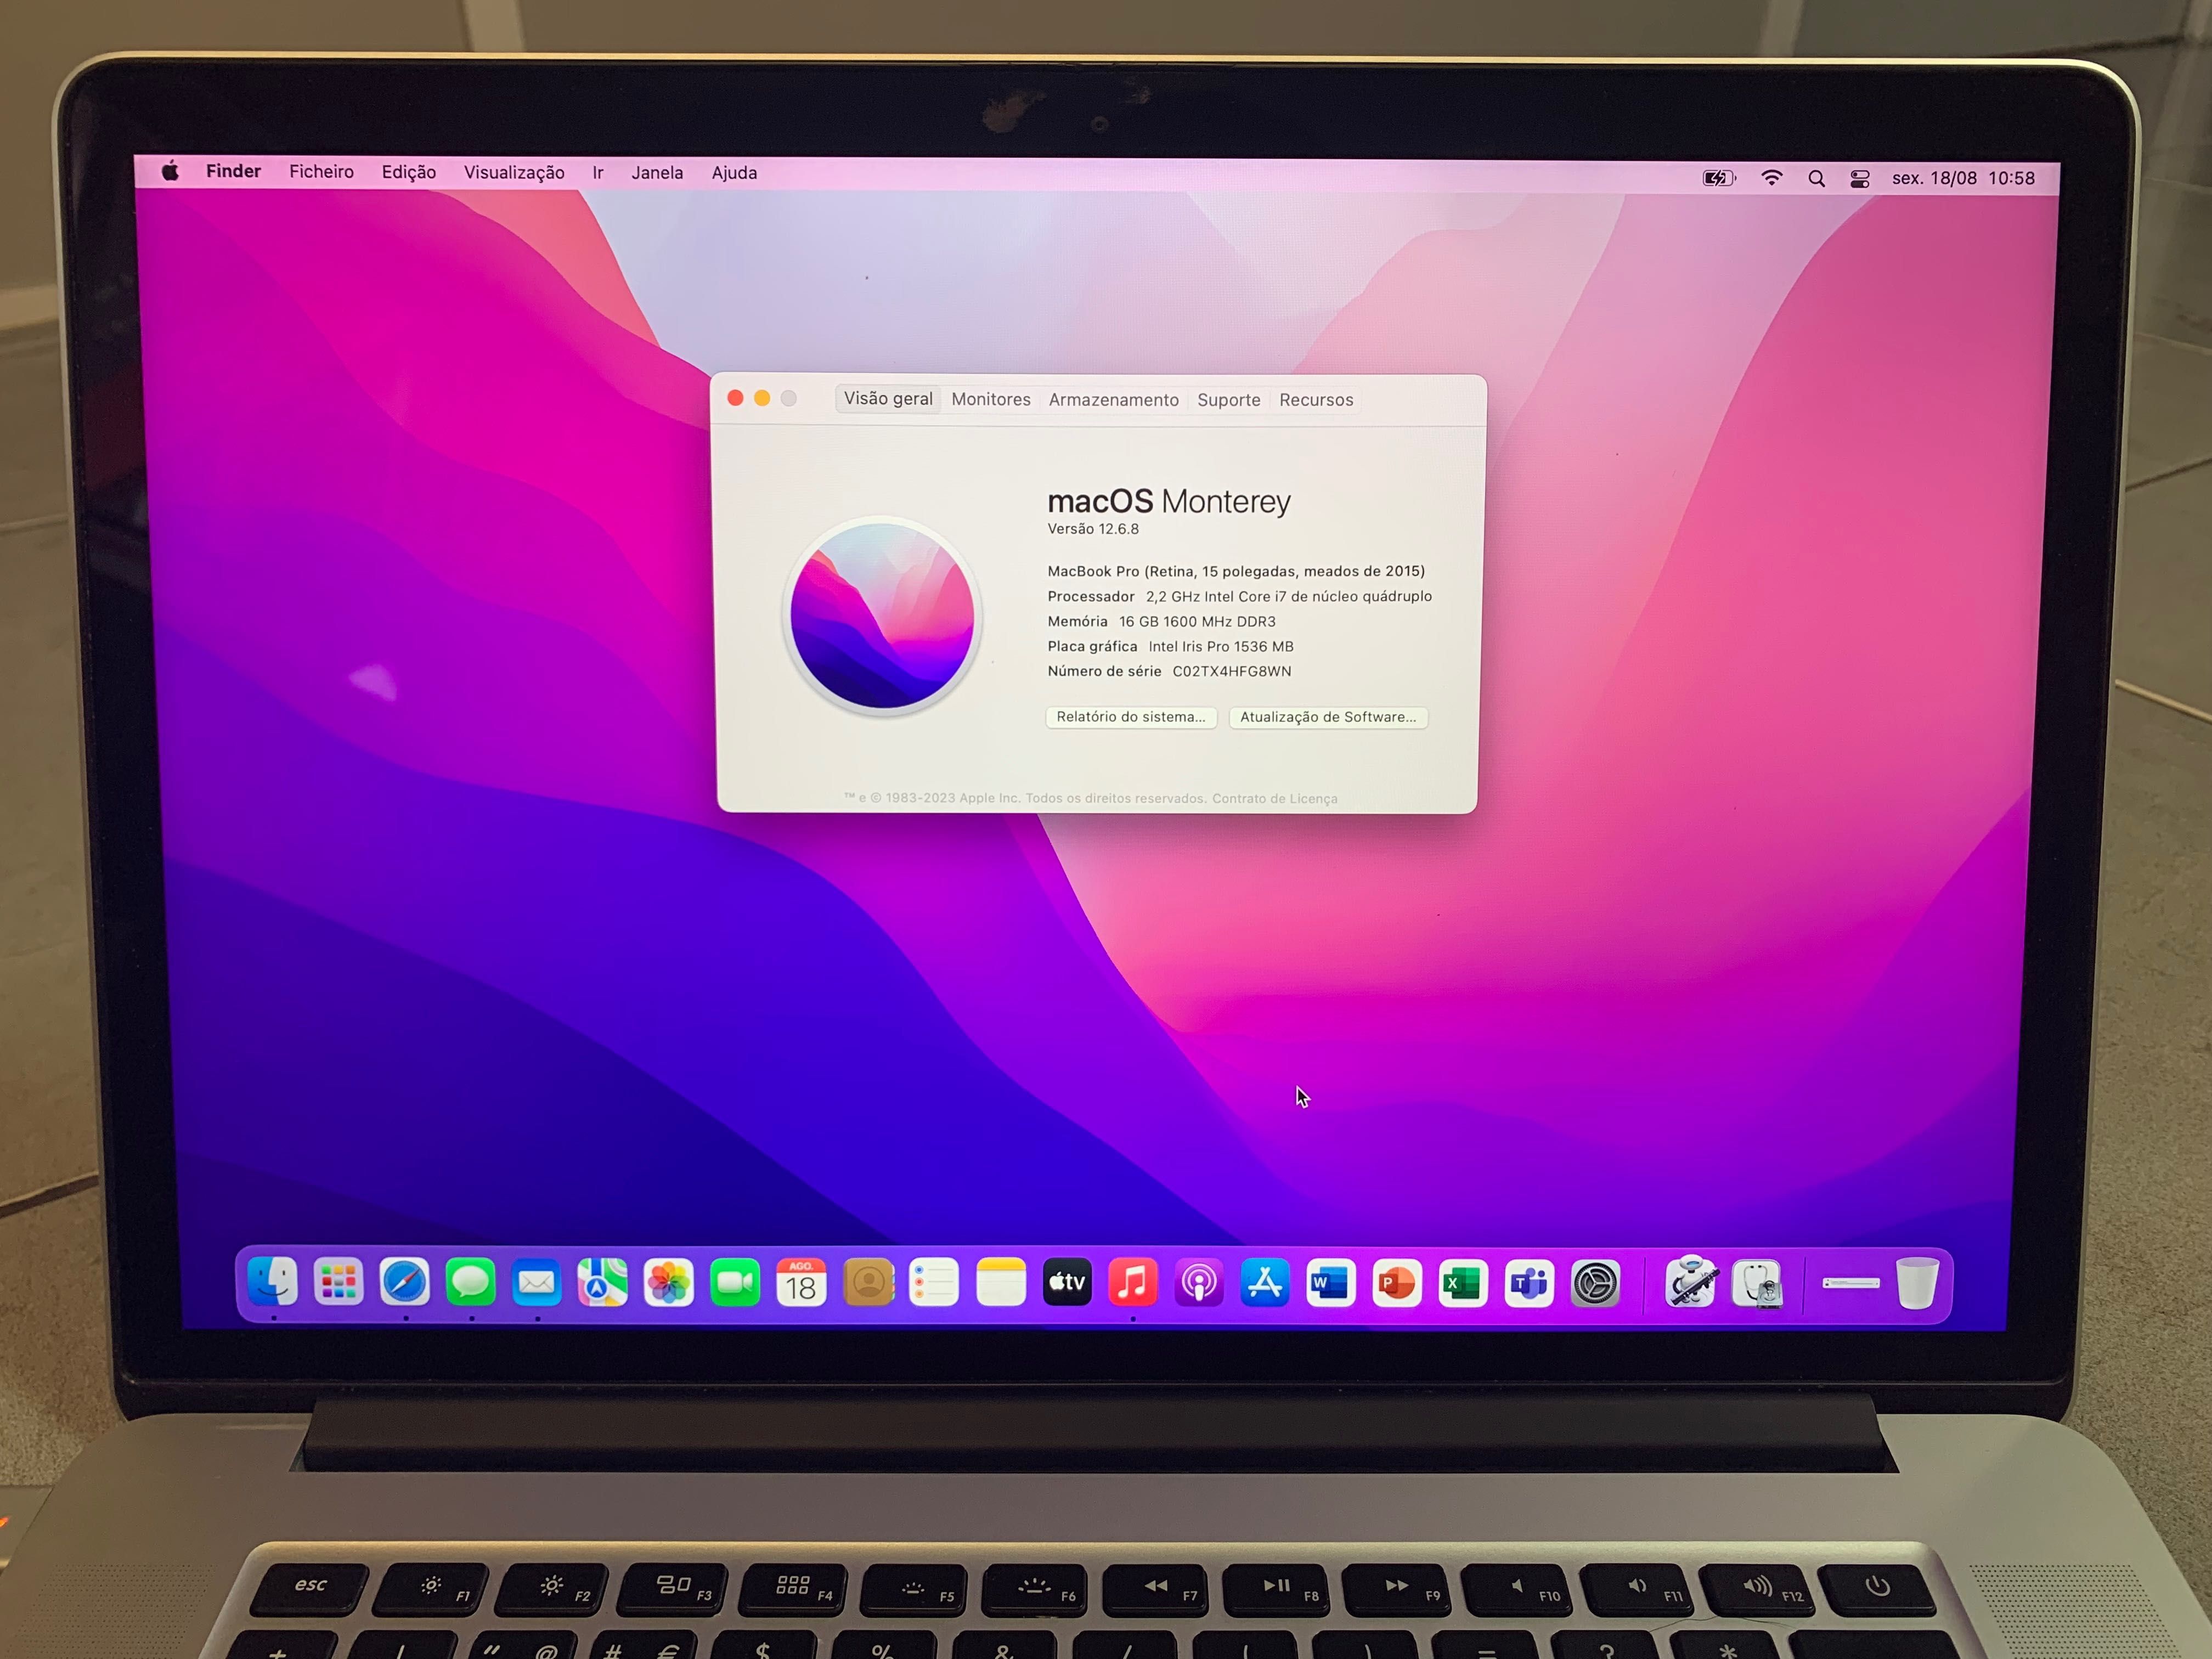Open Wi-Fi menu in menu bar
2212x1659 pixels.
[x=1771, y=178]
